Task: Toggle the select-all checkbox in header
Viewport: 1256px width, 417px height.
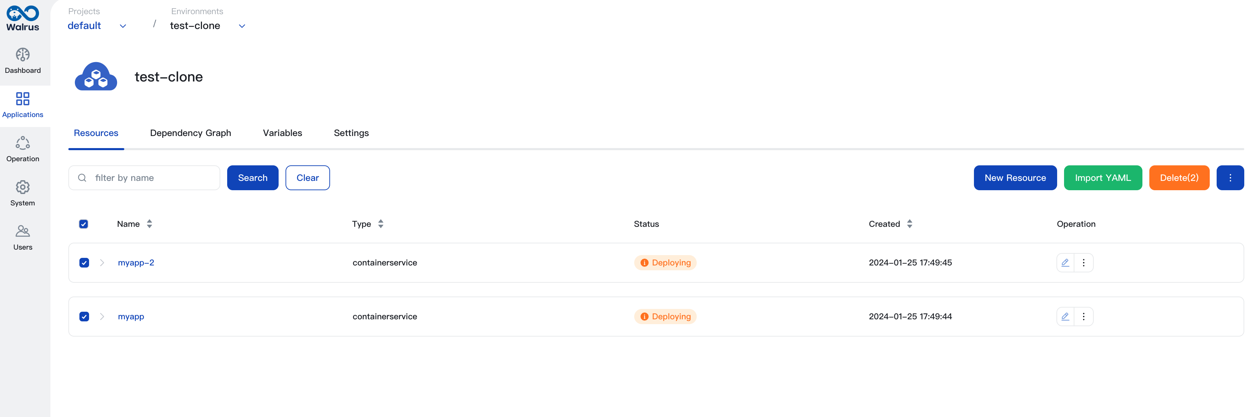Action: (x=84, y=223)
